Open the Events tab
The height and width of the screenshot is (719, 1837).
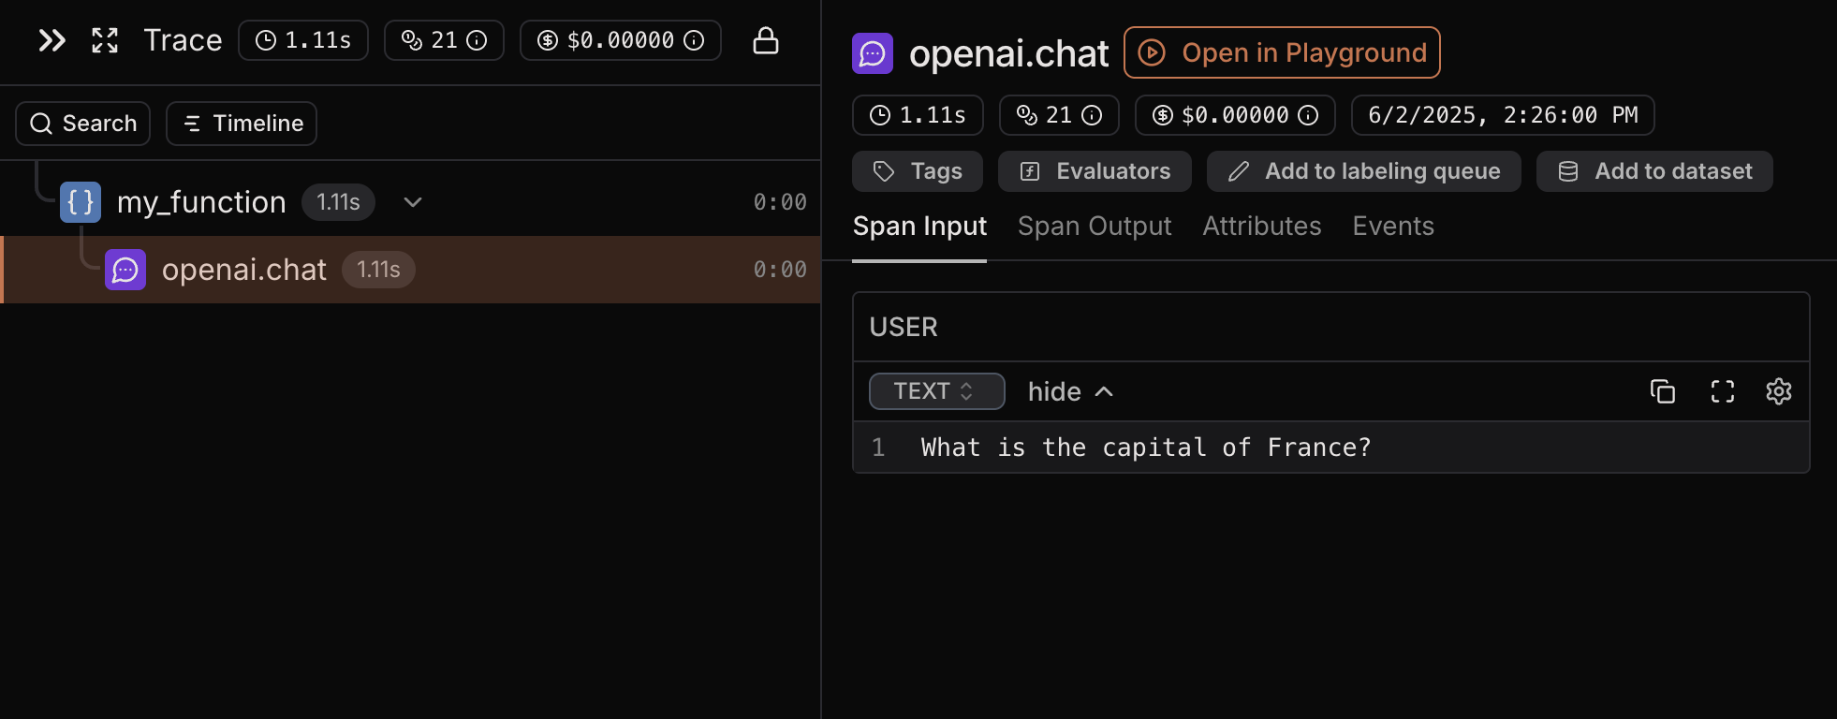(x=1393, y=227)
